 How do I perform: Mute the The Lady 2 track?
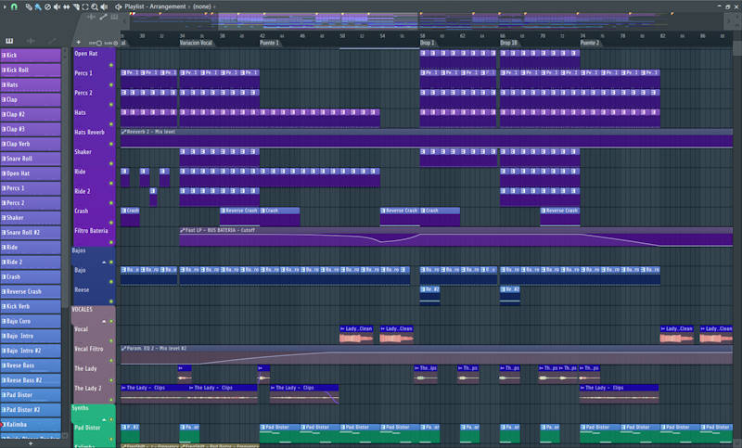tap(111, 400)
